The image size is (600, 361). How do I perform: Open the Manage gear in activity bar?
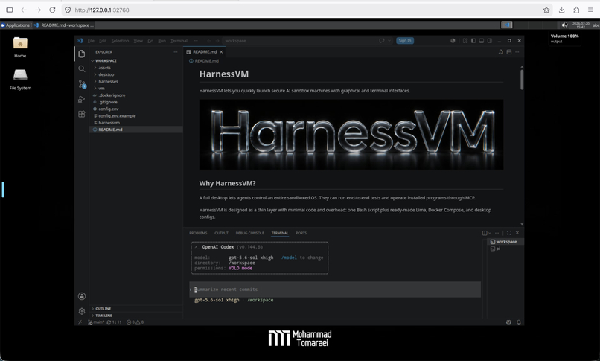tap(81, 311)
